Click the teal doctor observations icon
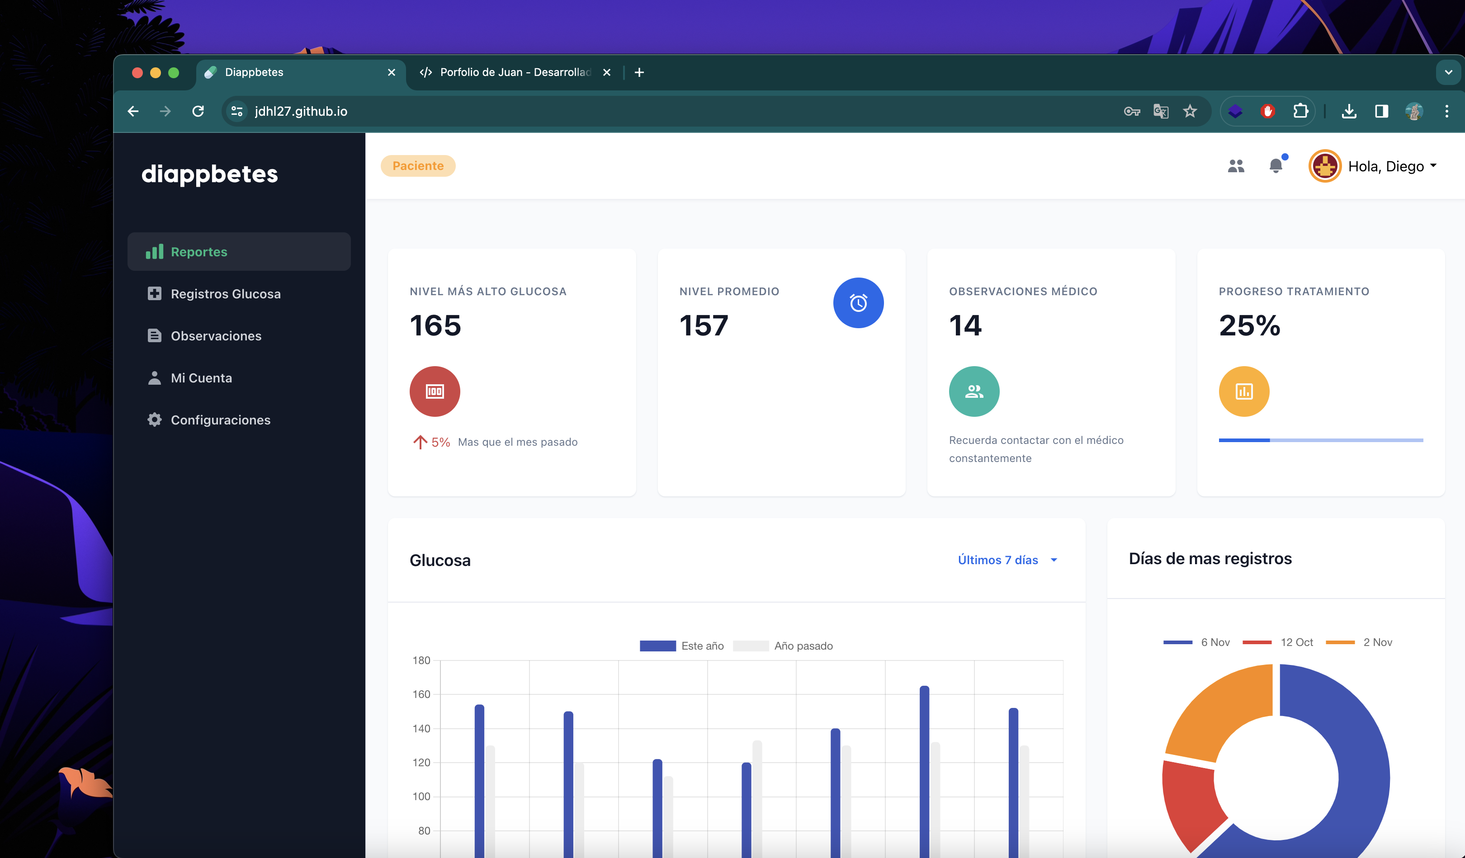This screenshot has width=1465, height=858. [974, 391]
